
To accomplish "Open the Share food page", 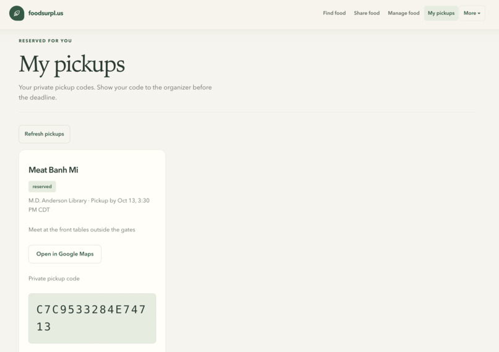I will coord(367,13).
